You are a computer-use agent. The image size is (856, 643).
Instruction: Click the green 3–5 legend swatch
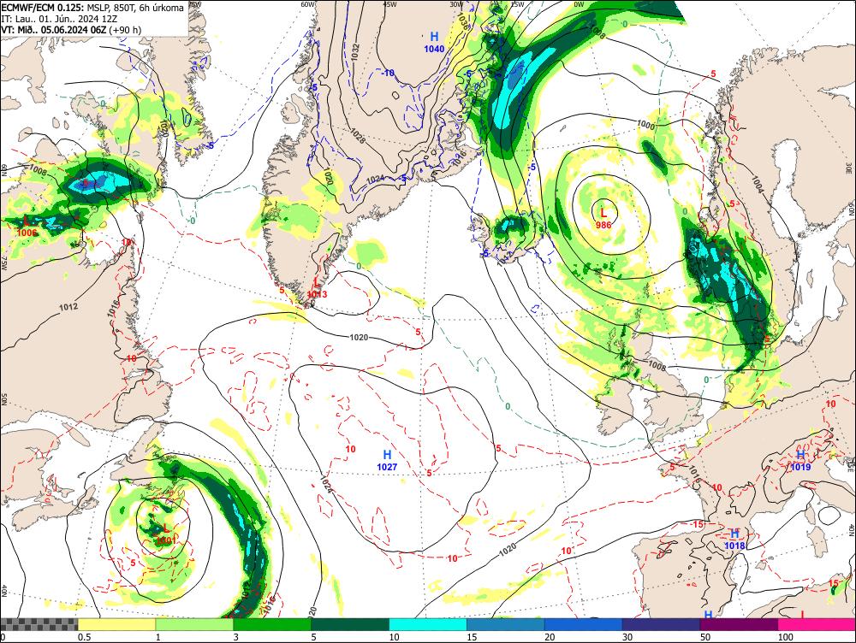pyautogui.click(x=272, y=624)
